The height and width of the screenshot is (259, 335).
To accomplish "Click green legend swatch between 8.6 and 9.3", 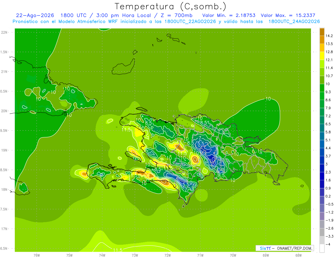I will point(322,96).
